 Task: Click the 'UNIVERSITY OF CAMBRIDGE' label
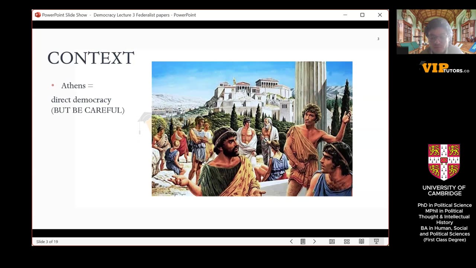444,191
